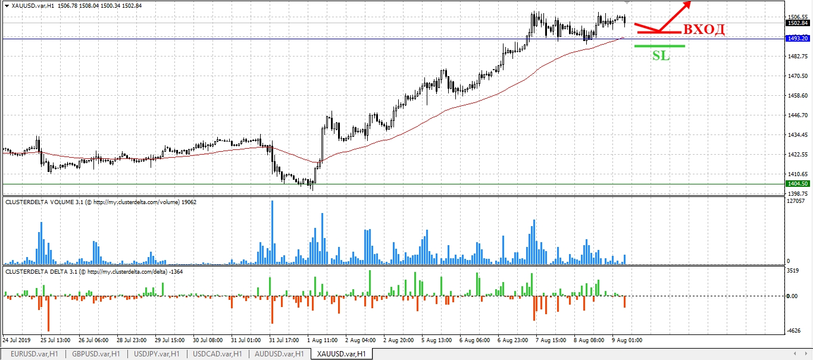Switch to the GBPUSD.var,H1 chart tab
This screenshot has height=360, width=813.
96,354
